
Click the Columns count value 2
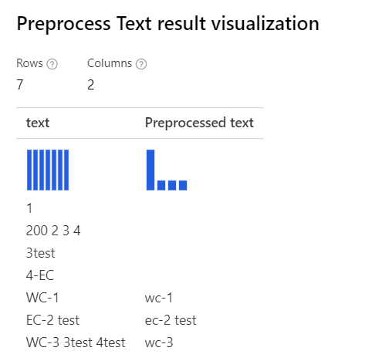click(x=91, y=85)
